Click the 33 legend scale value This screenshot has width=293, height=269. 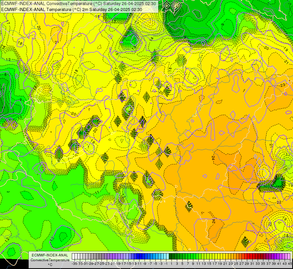coord(257,264)
